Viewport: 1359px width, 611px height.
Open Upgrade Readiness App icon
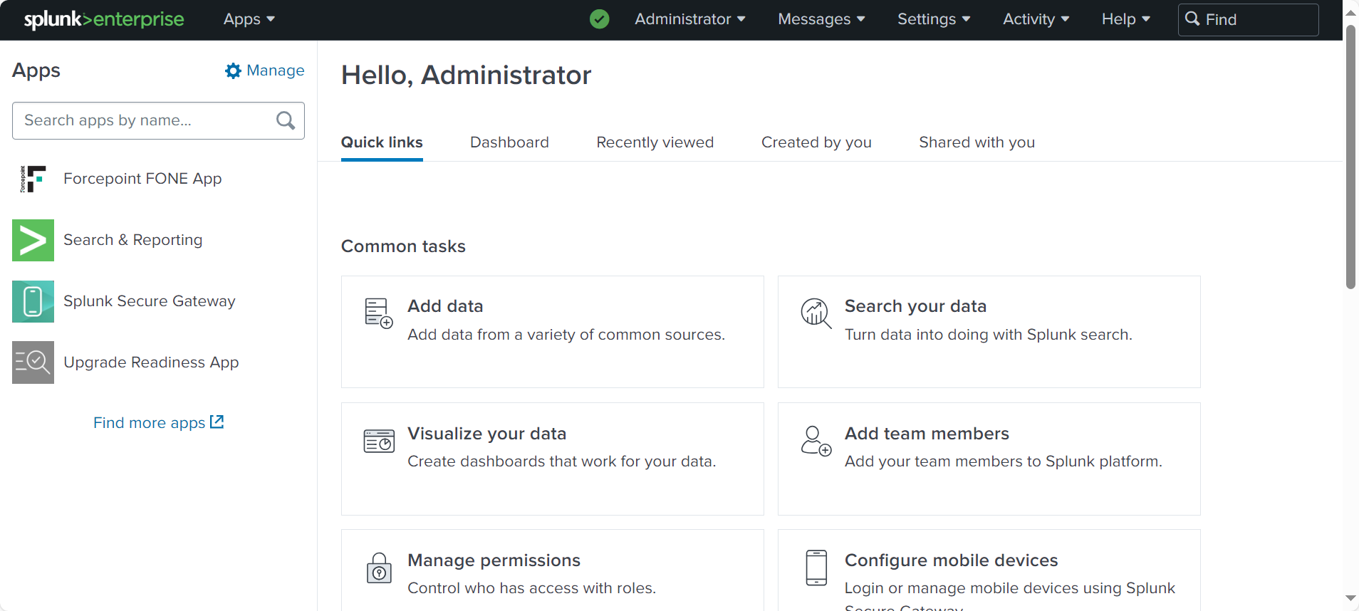(33, 362)
